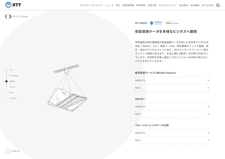Open 採用情報 menu item

195,5
